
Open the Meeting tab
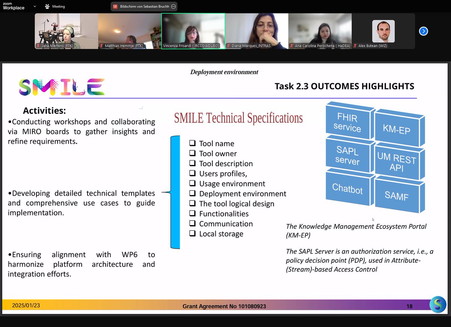55,6
